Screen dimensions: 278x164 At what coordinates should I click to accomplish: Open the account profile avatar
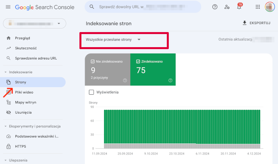(x=270, y=7)
